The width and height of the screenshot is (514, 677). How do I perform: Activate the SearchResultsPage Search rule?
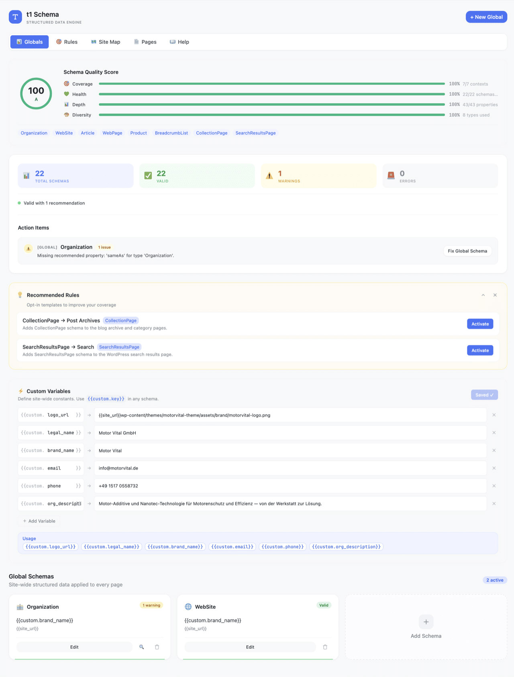(x=480, y=351)
